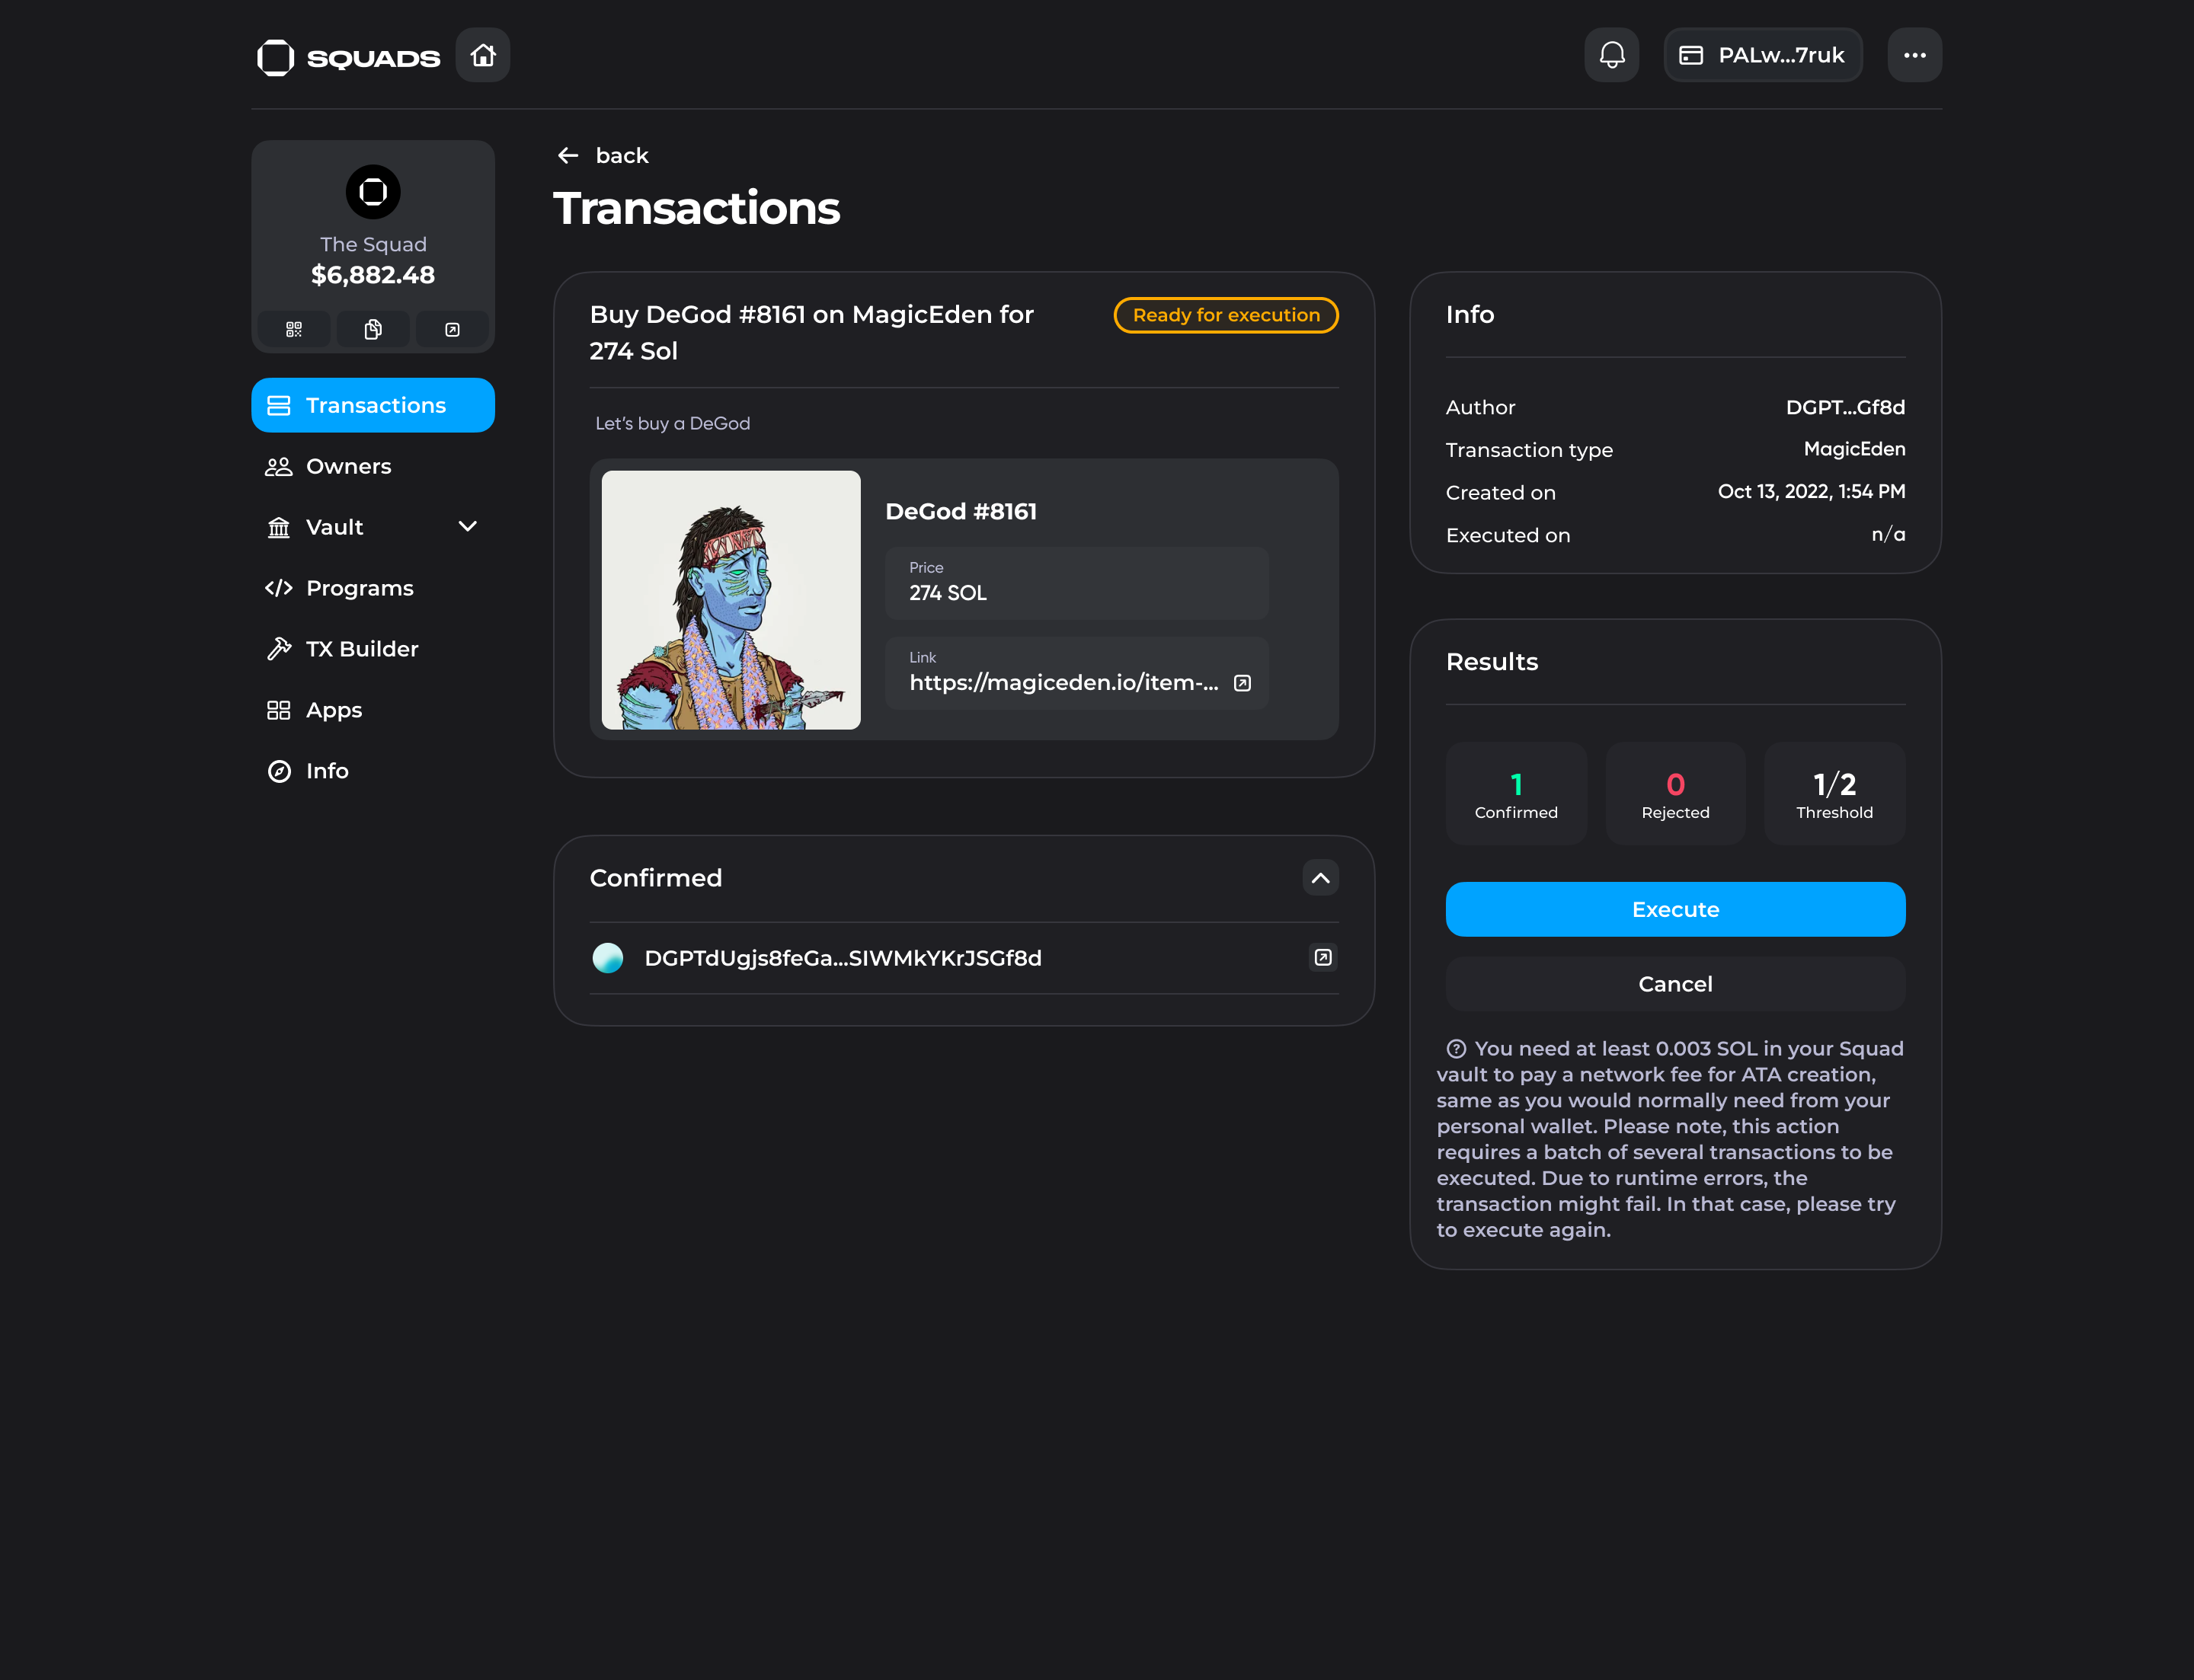Open explorer icon for DGPTdUgjs8feGa address
Image resolution: width=2194 pixels, height=1680 pixels.
click(x=1322, y=958)
